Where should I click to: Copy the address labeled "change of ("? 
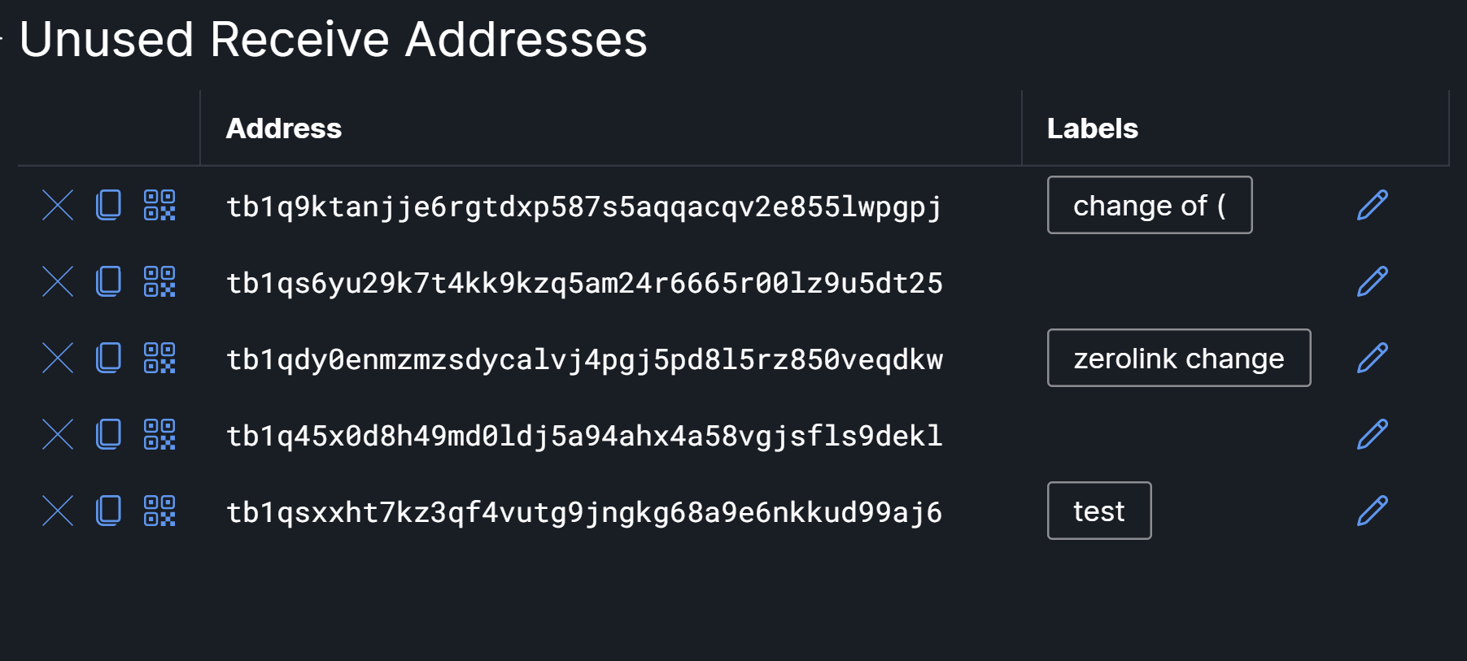tap(107, 206)
